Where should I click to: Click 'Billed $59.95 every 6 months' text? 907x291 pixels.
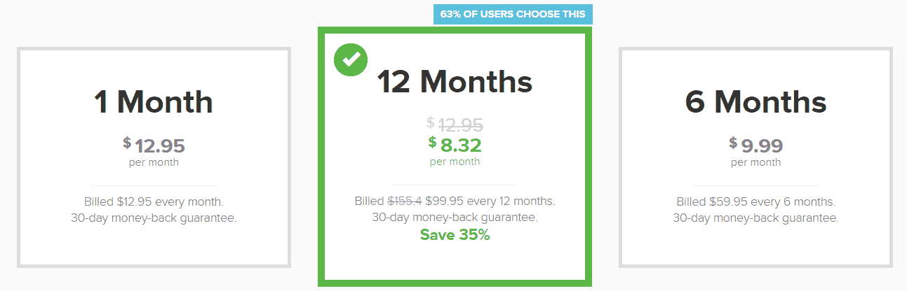coord(755,201)
